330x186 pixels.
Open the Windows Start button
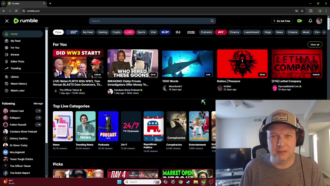click(x=119, y=182)
